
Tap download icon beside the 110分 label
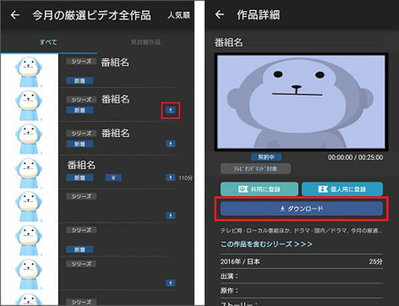coord(172,178)
